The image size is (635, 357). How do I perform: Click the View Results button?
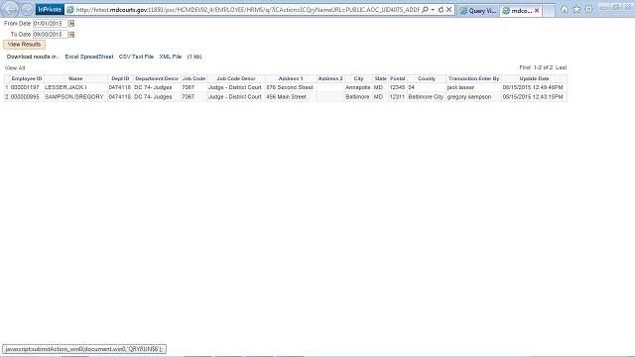[x=24, y=45]
